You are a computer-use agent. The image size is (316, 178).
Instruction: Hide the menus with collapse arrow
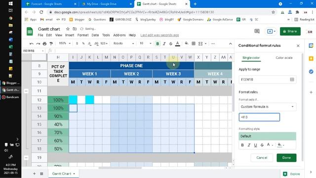tap(231, 44)
